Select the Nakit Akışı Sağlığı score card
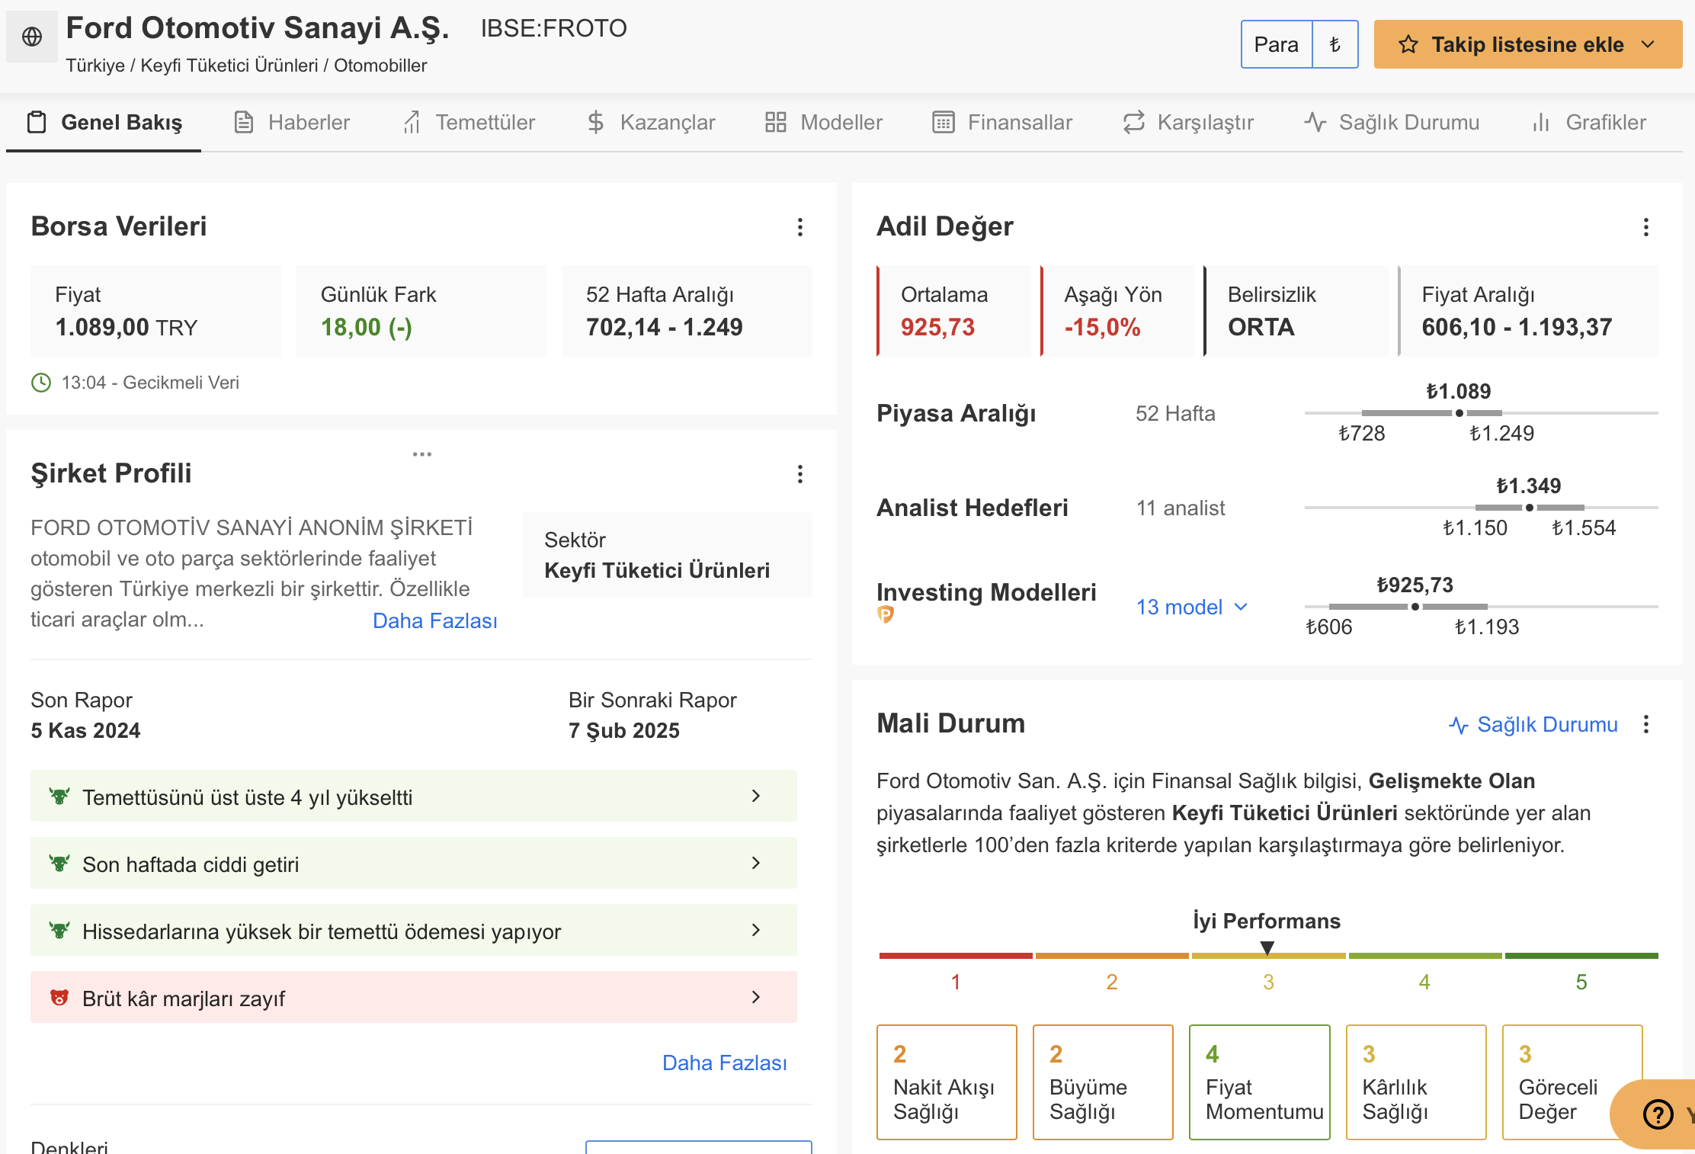This screenshot has width=1695, height=1154. point(947,1082)
